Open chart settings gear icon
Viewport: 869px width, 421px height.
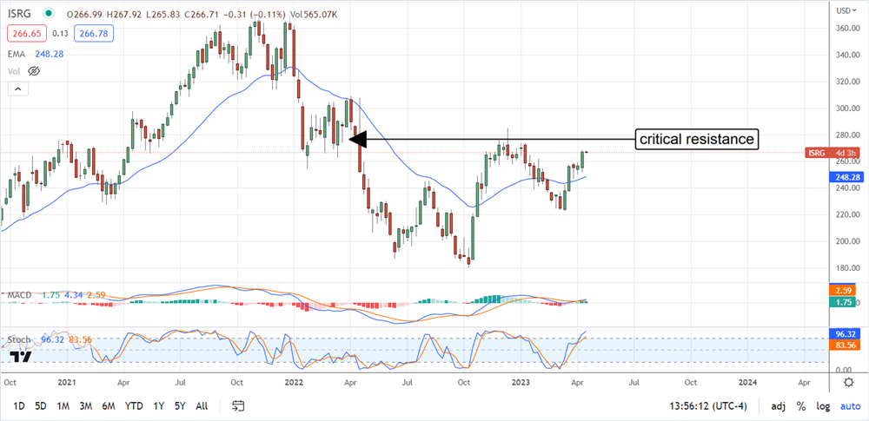point(848,382)
